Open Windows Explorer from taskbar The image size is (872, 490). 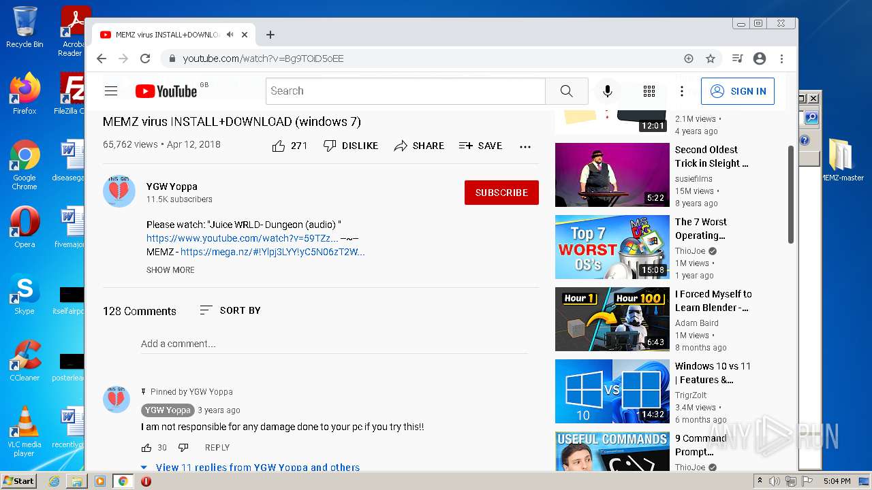tap(77, 481)
